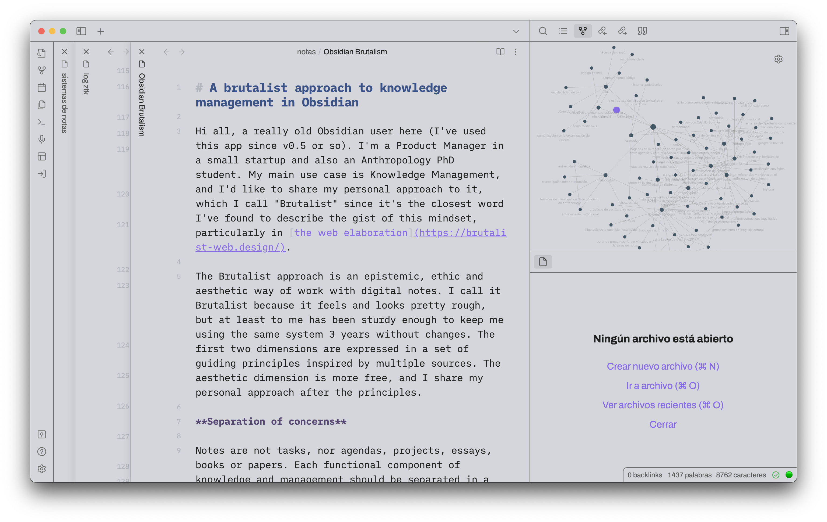Add a new tab with plus button

point(101,31)
